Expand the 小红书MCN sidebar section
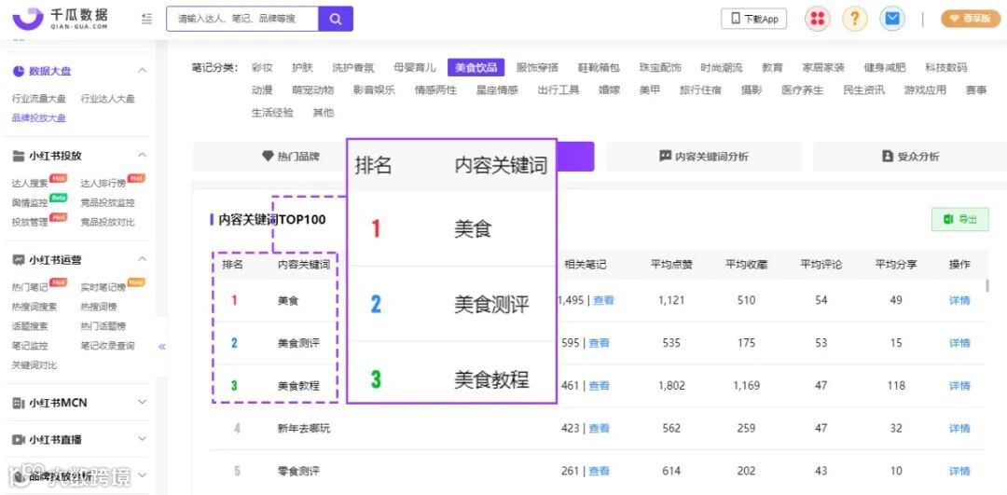The image size is (1007, 495). pos(143,403)
